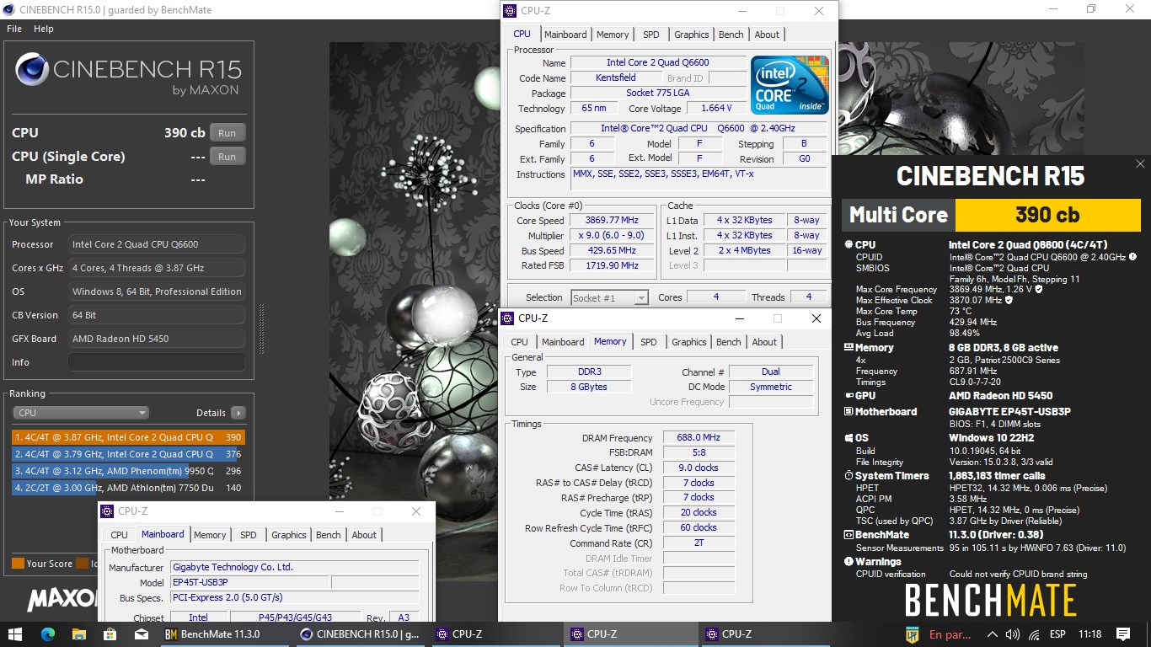Open About tab in Mainboard CPU-Z window

coord(364,535)
